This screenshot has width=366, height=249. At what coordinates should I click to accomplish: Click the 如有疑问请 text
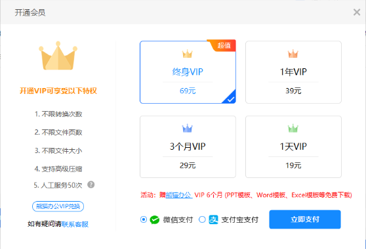pos(45,224)
